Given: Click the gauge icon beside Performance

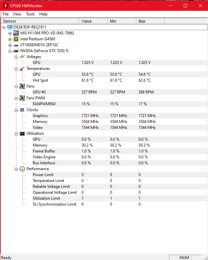Looking at the screenshot, I should 22,169.
